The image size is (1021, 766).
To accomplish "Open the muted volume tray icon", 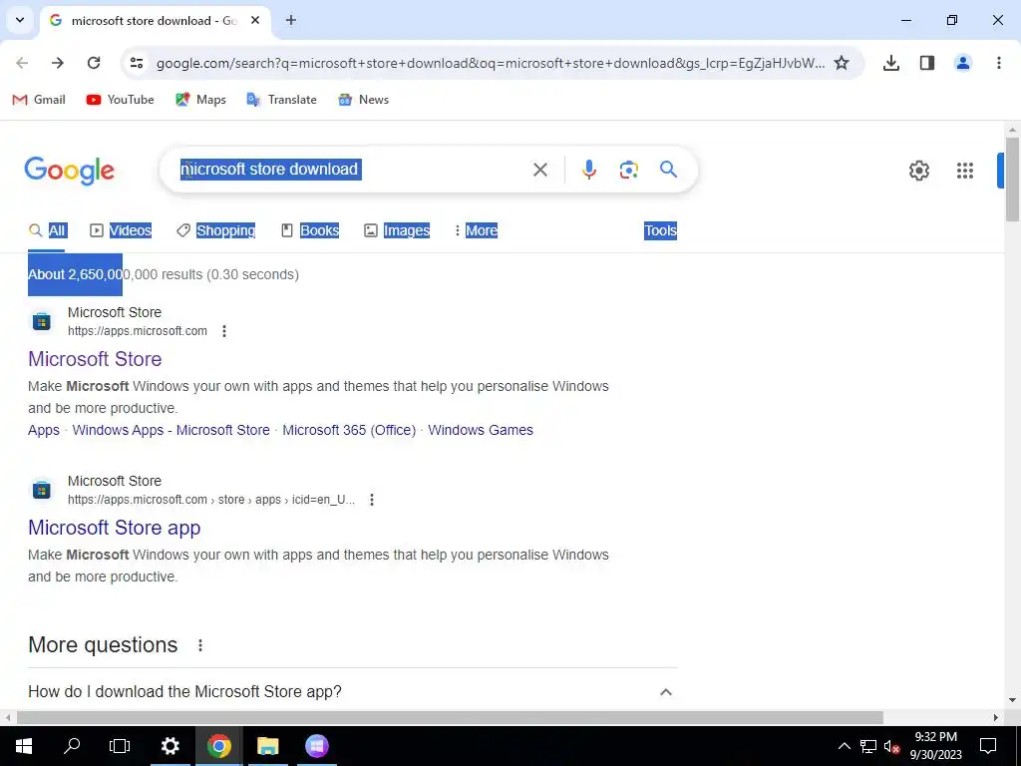I will 891,746.
